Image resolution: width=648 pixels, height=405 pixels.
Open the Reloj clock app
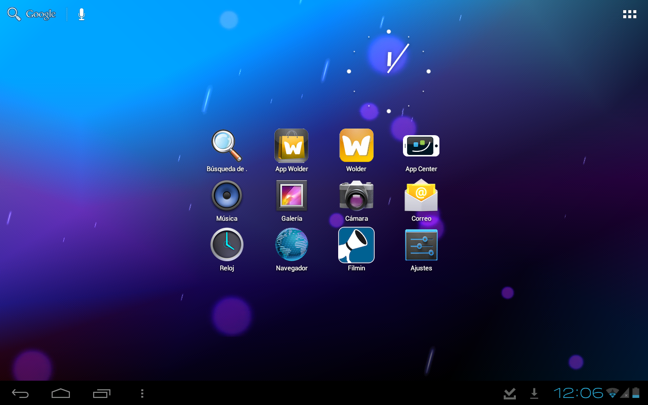227,245
